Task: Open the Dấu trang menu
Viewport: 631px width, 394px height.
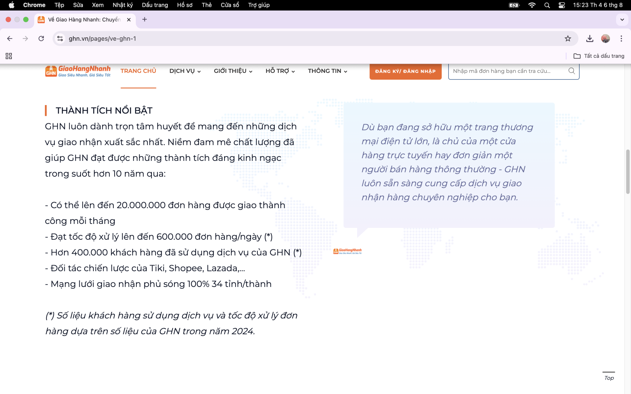Action: (155, 5)
